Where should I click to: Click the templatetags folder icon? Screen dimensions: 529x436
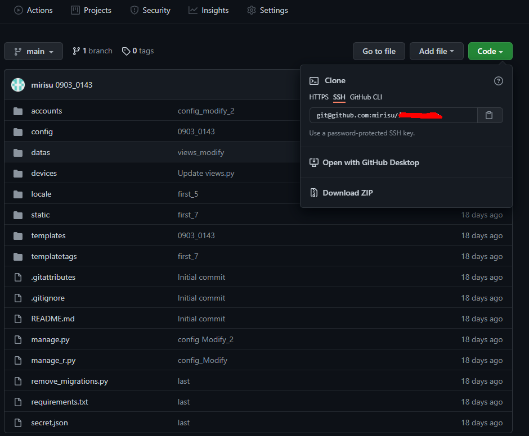pos(18,257)
